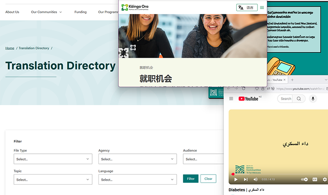Open the Language dropdown
Screen dimensions: 328x195
coord(138,179)
